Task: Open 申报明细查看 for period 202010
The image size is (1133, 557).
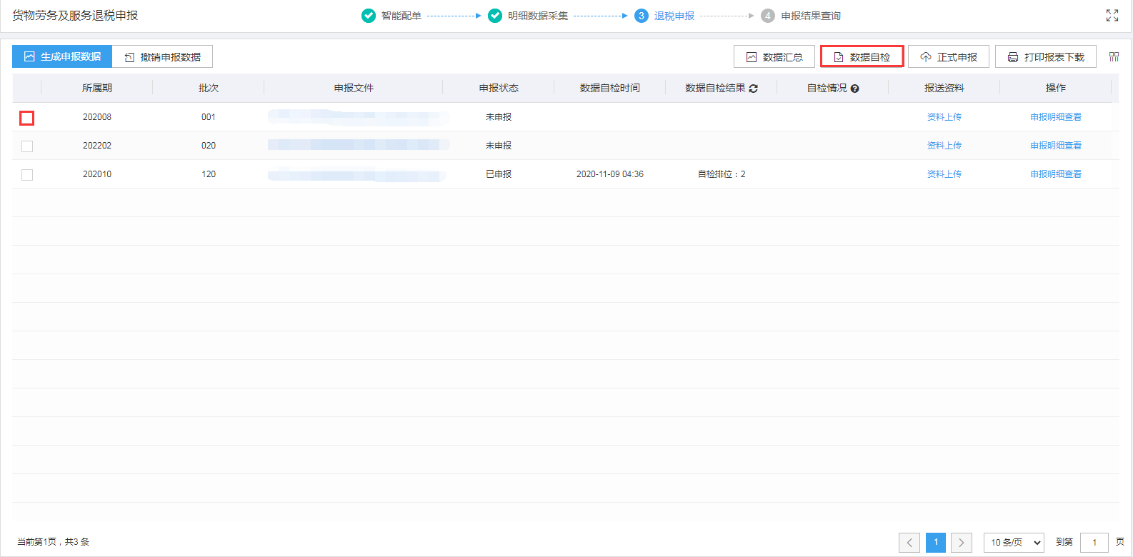Action: pos(1056,174)
